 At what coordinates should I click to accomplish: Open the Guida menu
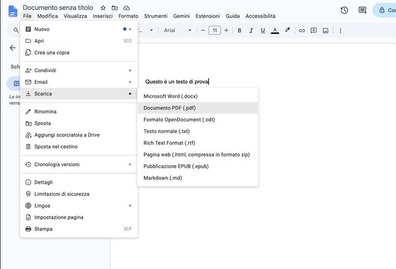232,16
